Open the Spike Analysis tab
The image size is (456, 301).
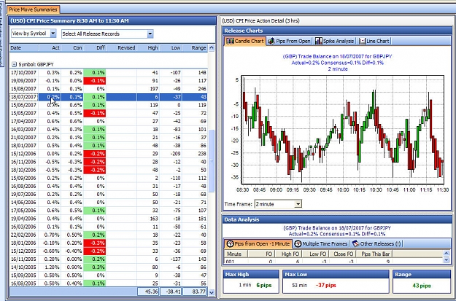(335, 41)
